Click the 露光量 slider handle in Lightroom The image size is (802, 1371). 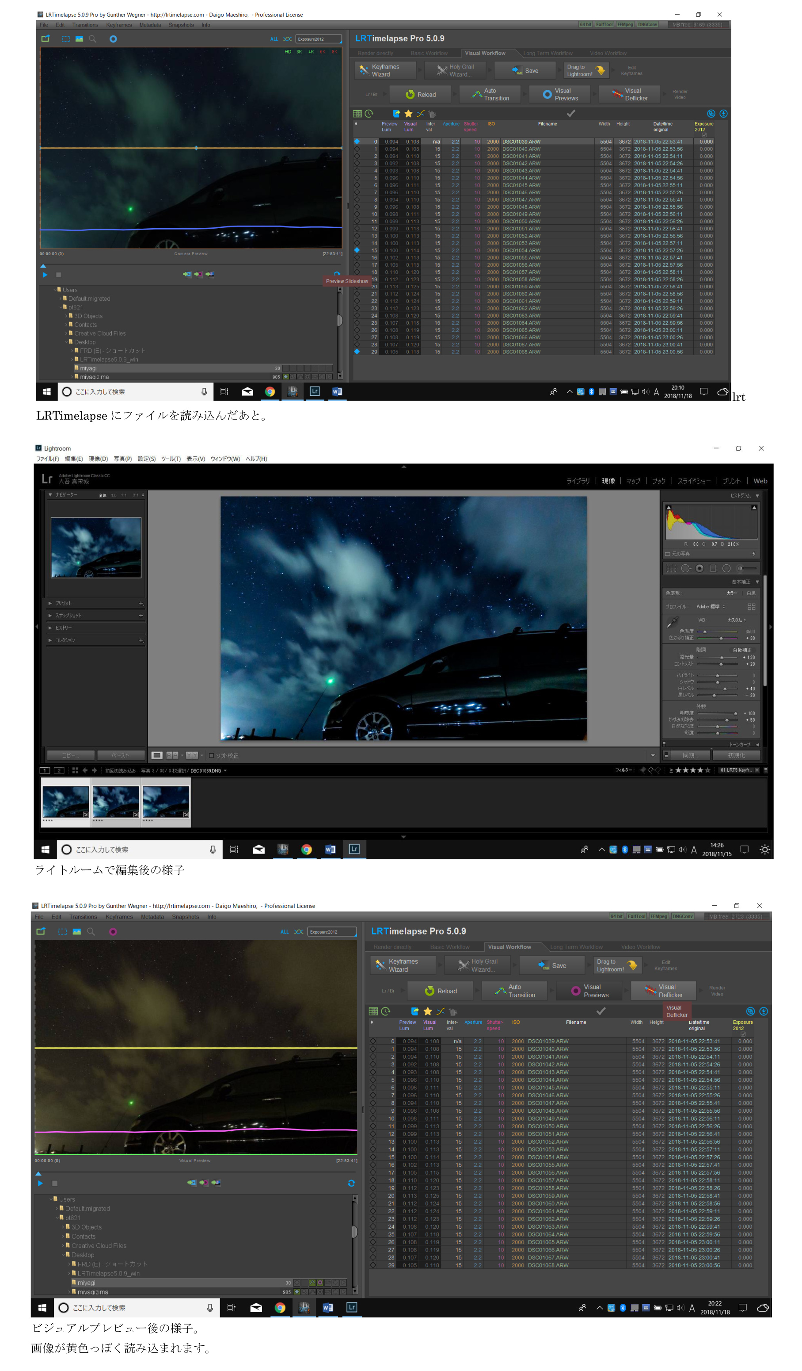[x=722, y=658]
